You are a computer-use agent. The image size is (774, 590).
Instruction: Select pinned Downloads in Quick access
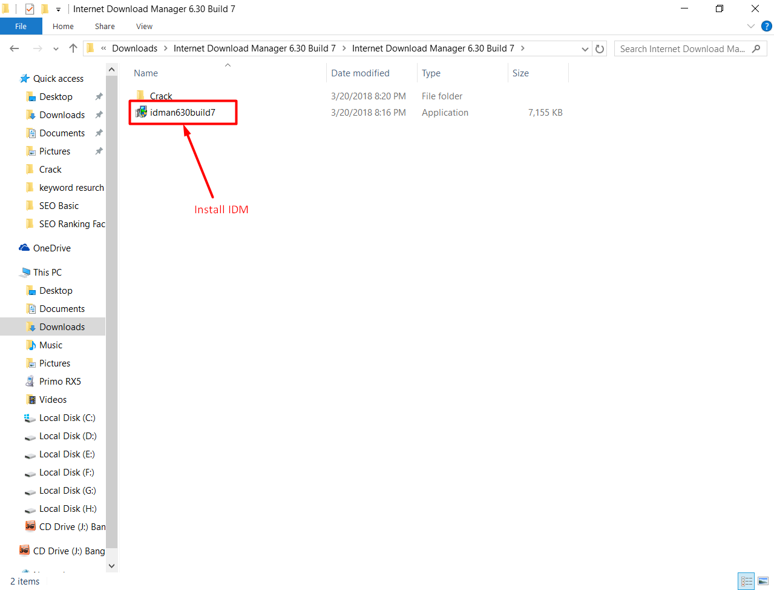tap(62, 114)
